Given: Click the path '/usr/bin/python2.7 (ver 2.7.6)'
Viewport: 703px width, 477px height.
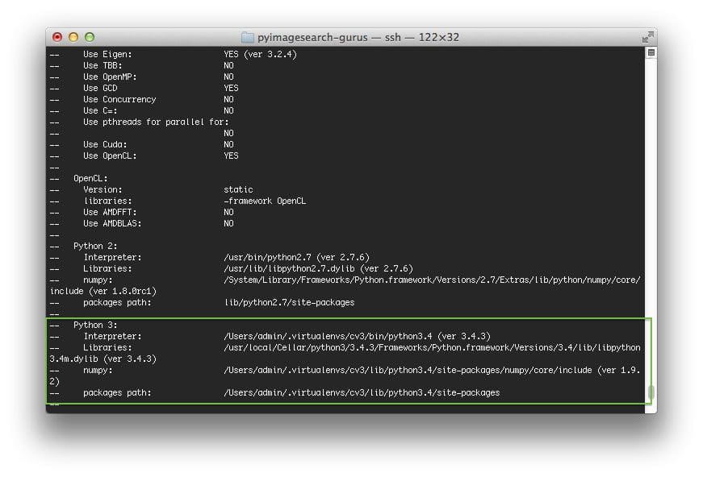Looking at the screenshot, I should click(296, 257).
